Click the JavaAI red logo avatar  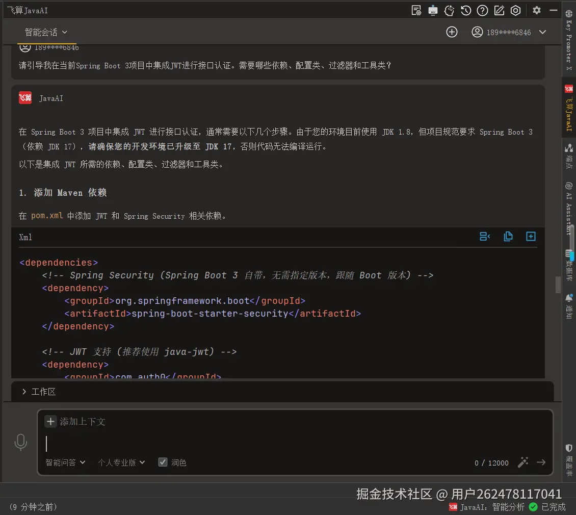coord(25,98)
